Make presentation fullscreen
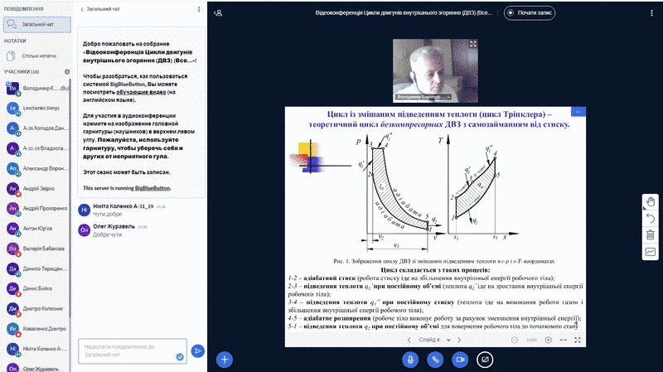663x372 pixels. [x=578, y=340]
